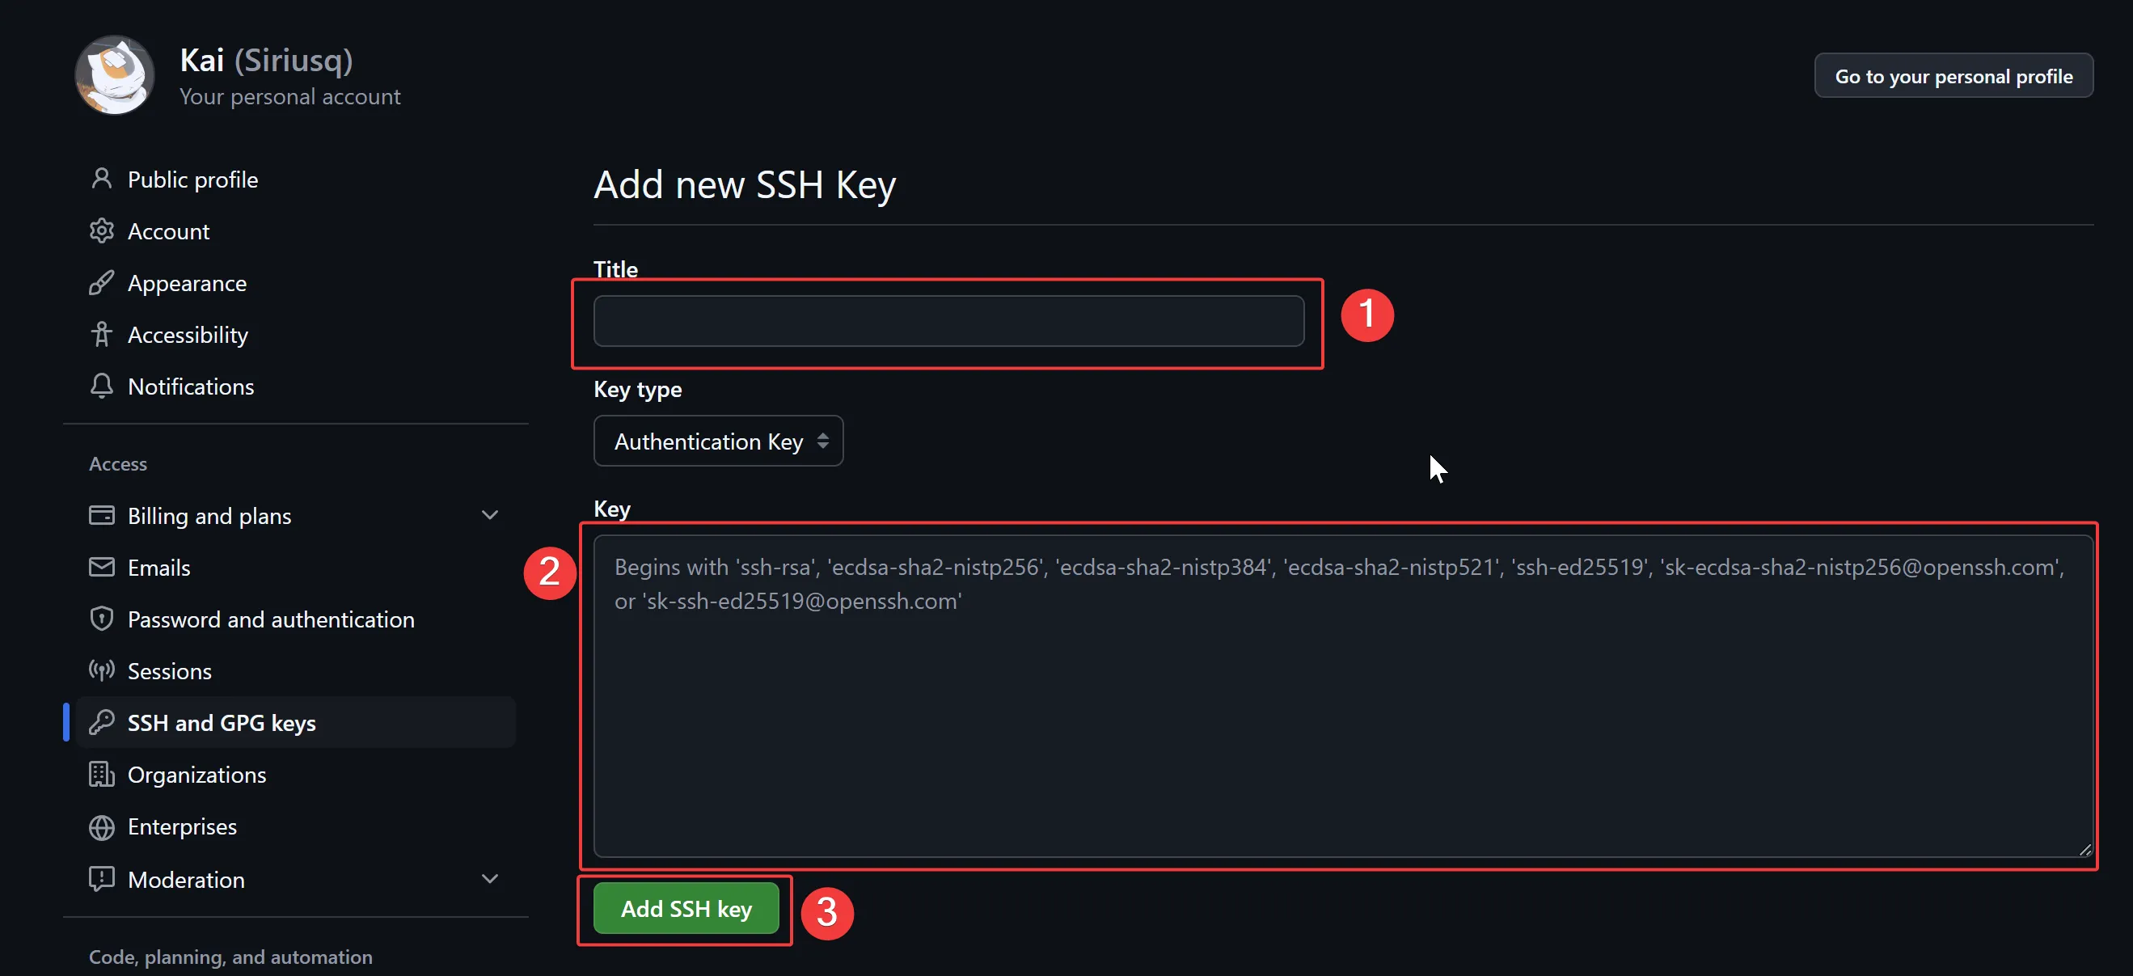Click the broadcast icon beside Sessions
The height and width of the screenshot is (976, 2133).
[x=101, y=670]
